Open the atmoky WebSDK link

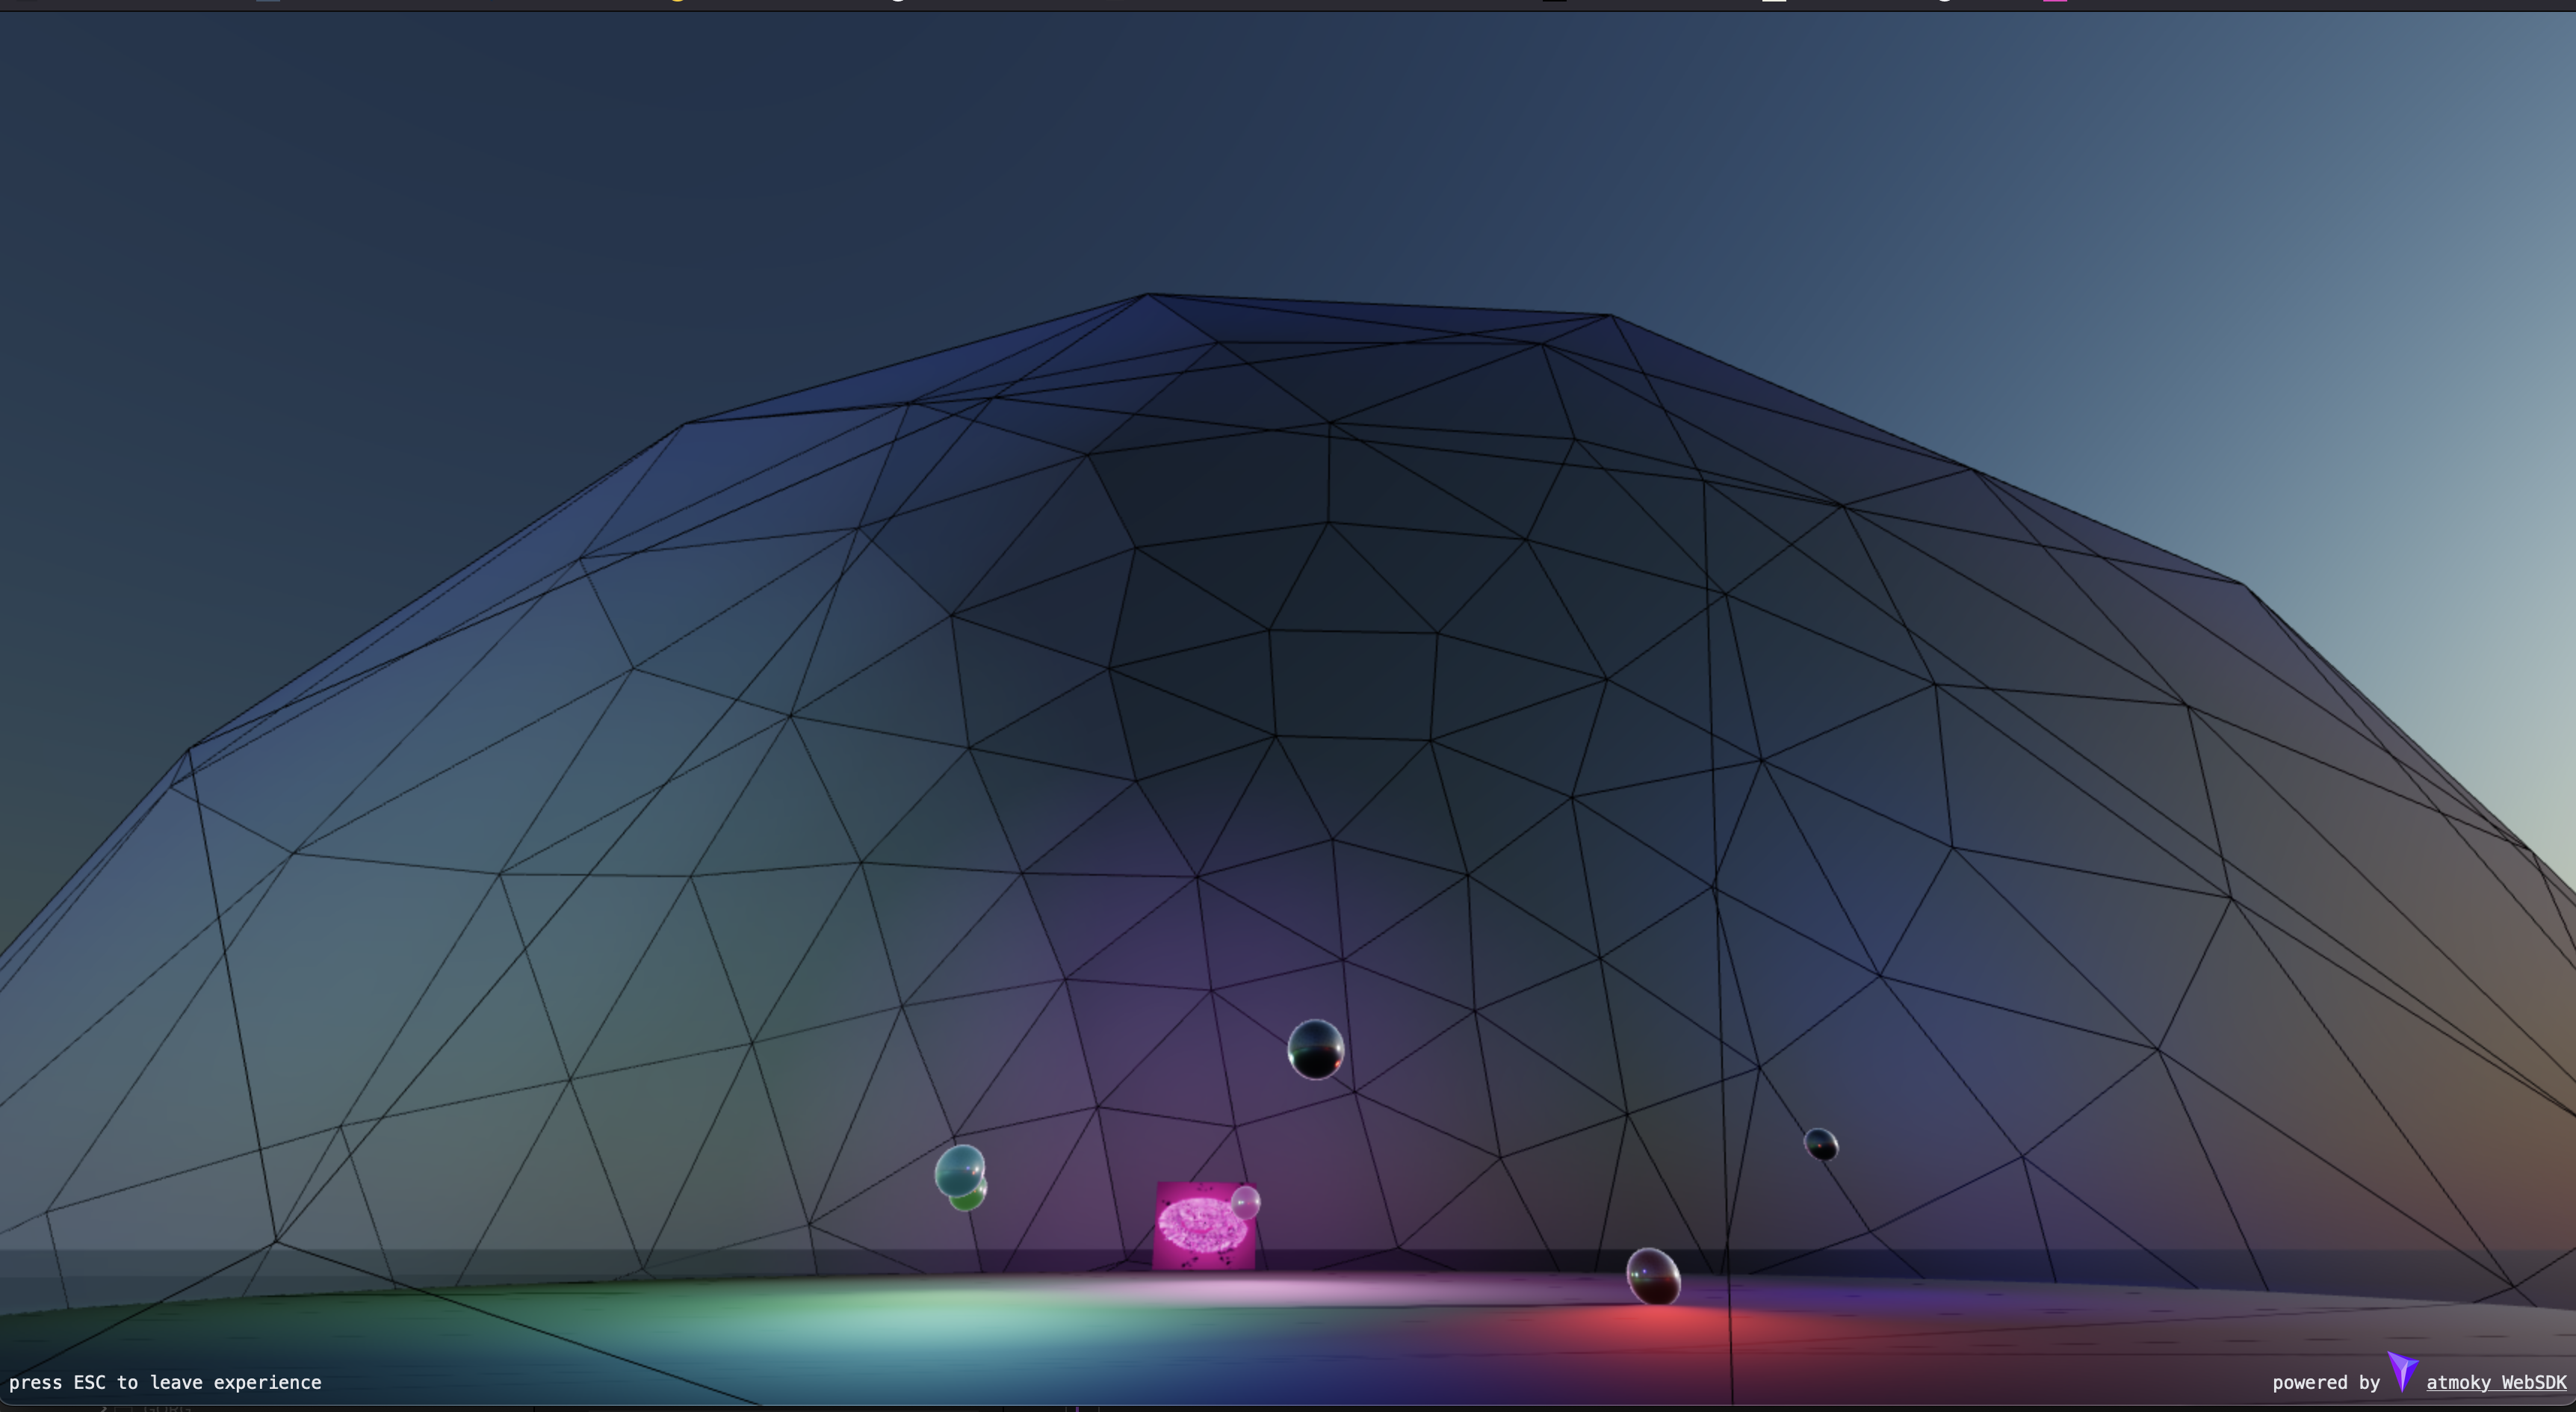pyautogui.click(x=2495, y=1382)
